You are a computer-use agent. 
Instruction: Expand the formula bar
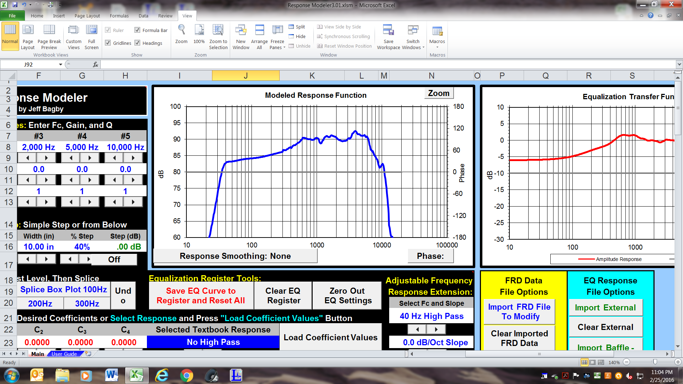[x=679, y=64]
